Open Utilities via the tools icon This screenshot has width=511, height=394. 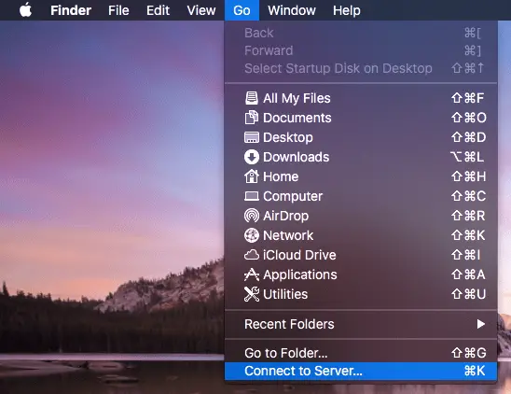coord(251,294)
